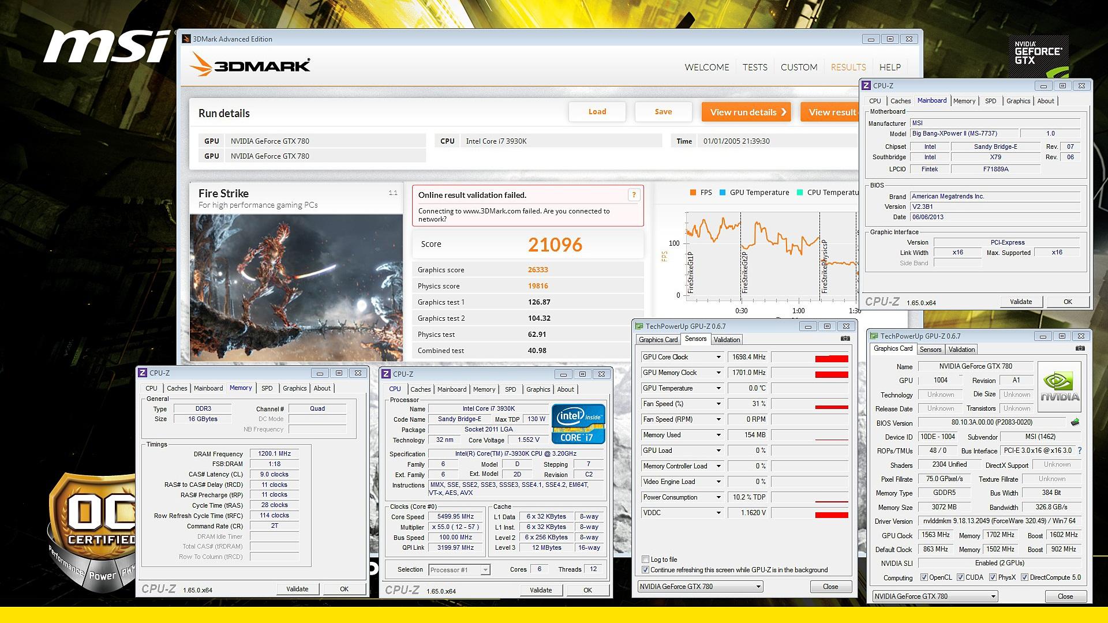Click the View run details button
The width and height of the screenshot is (1108, 623).
(x=746, y=112)
